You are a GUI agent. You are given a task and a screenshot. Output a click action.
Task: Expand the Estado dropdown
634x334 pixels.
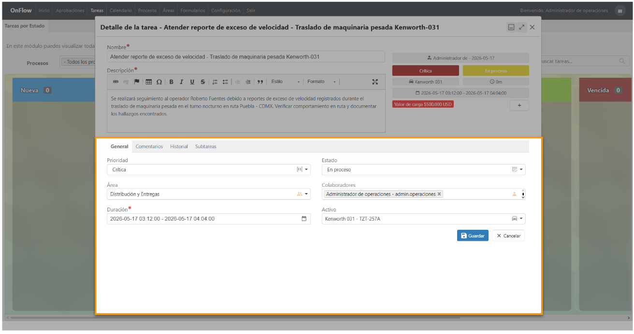coord(424,169)
